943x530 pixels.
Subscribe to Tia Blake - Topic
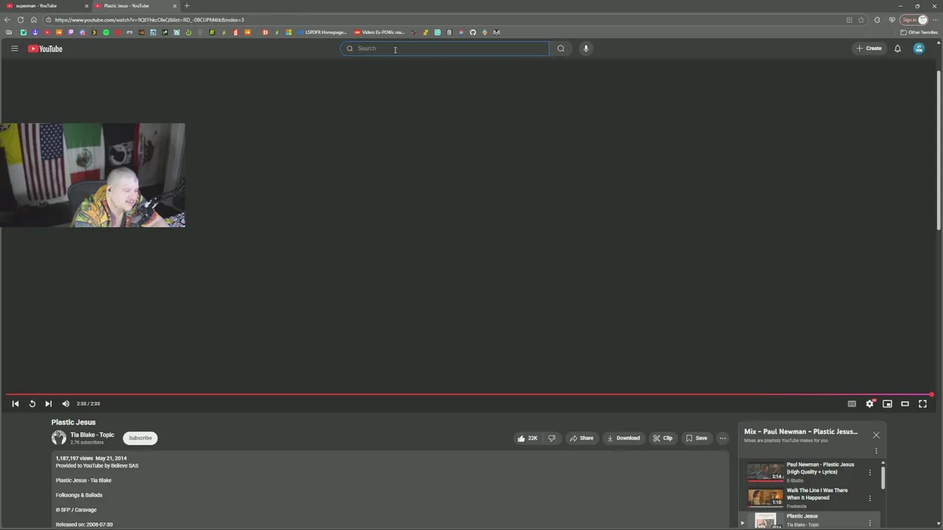140,438
